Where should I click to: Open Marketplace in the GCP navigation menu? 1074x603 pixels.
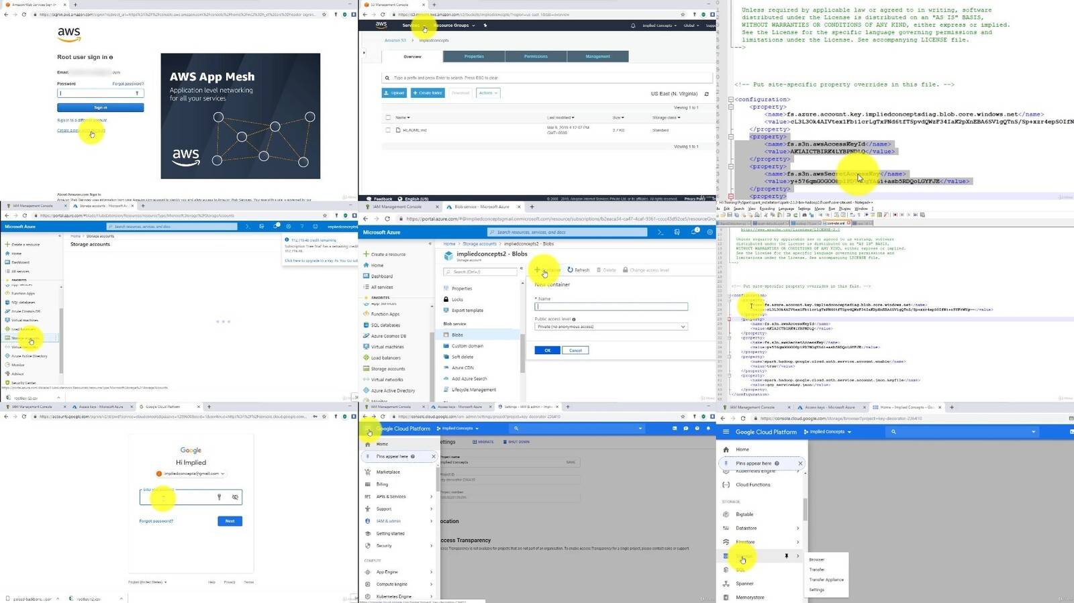tap(382, 472)
